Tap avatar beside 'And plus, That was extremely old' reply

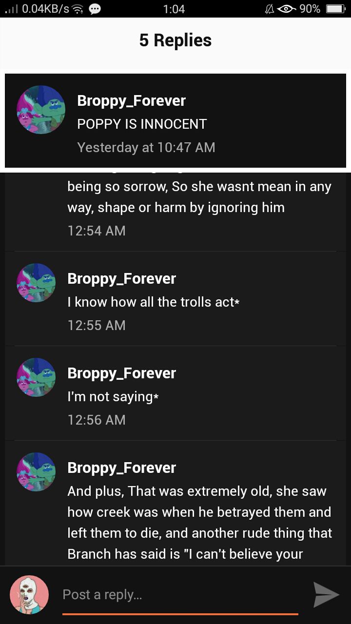click(36, 472)
